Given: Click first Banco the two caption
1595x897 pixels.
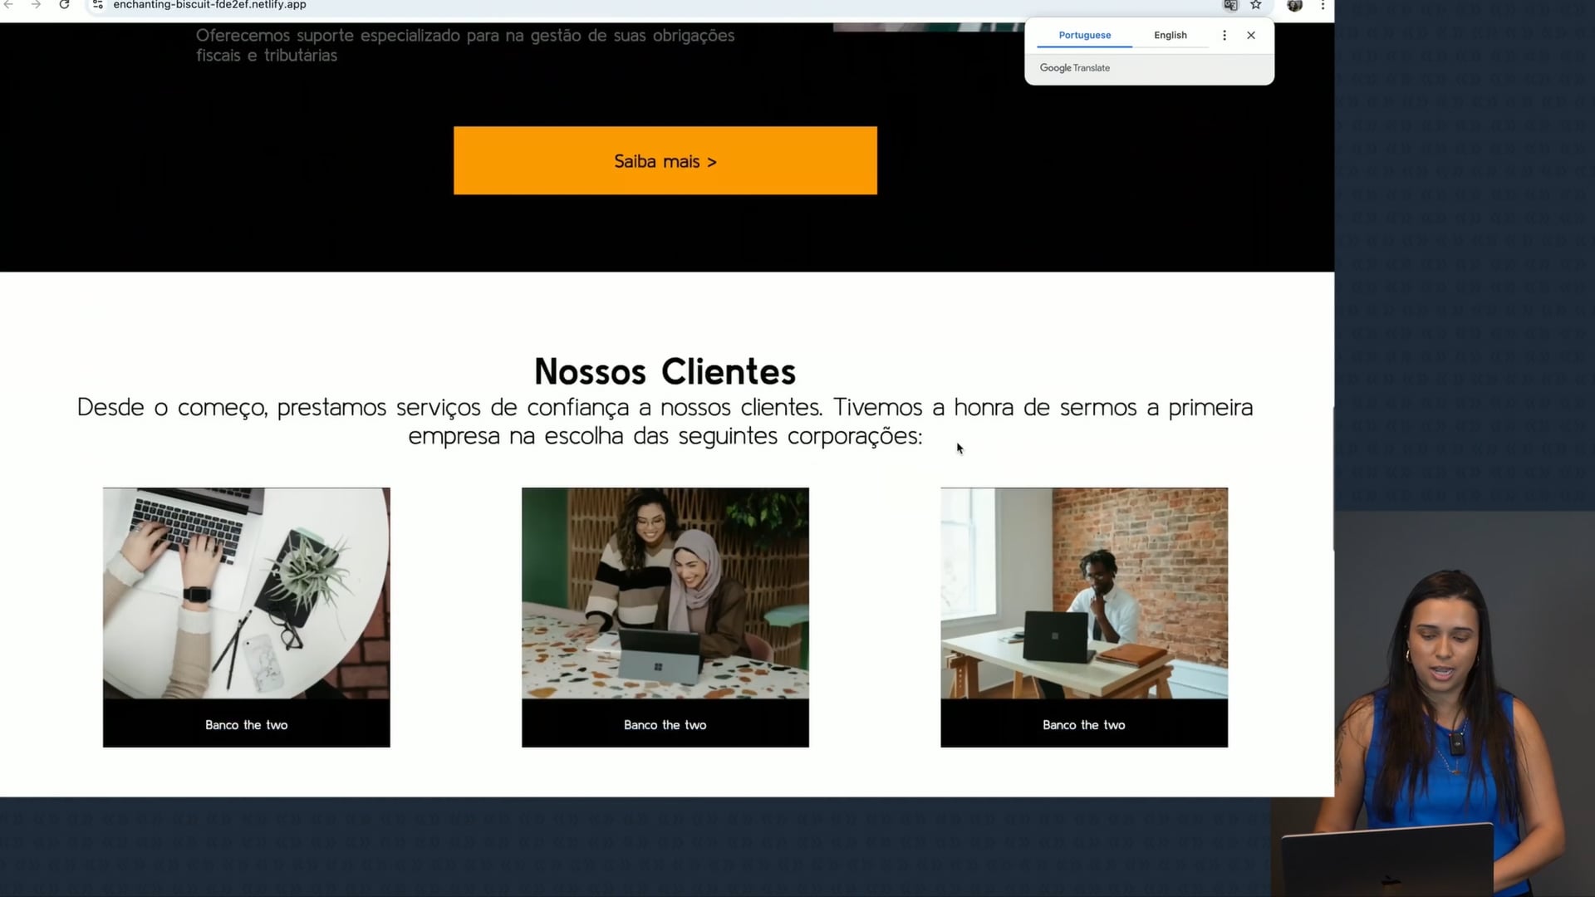Looking at the screenshot, I should point(246,724).
